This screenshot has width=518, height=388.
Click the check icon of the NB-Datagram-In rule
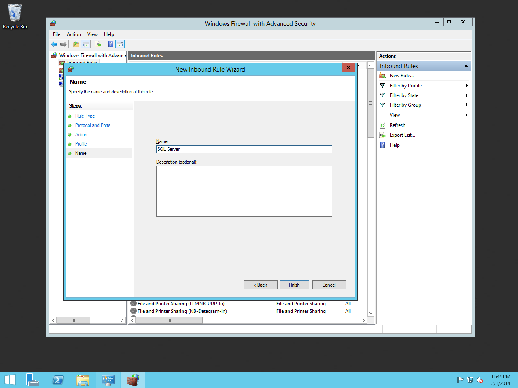[134, 311]
